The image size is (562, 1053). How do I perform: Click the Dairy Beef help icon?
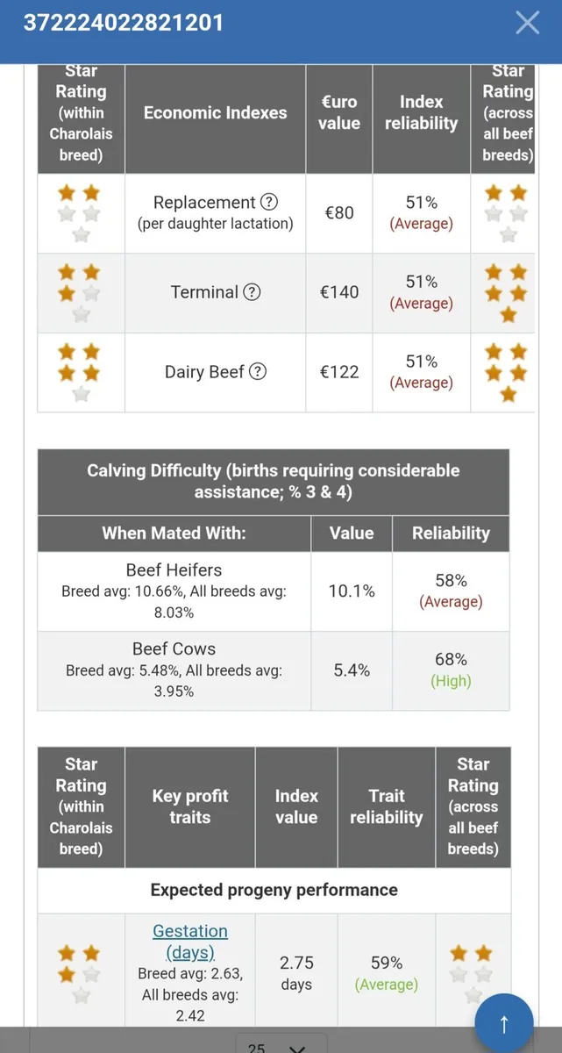click(258, 372)
